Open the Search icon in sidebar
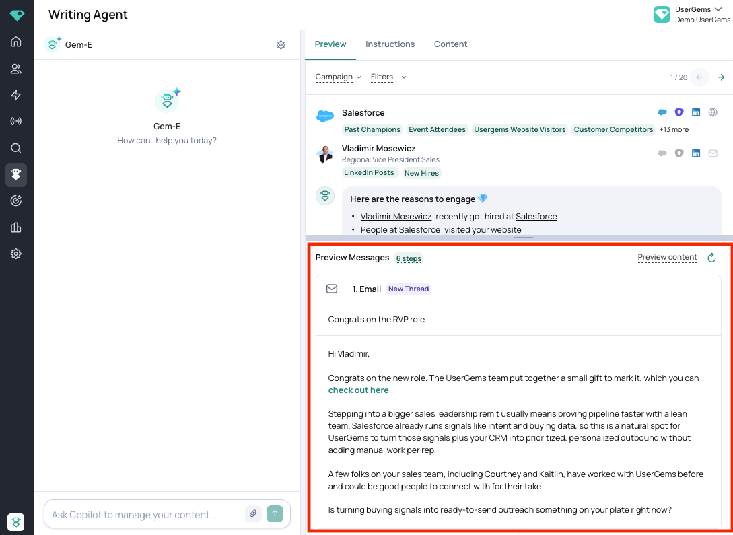 coord(16,148)
